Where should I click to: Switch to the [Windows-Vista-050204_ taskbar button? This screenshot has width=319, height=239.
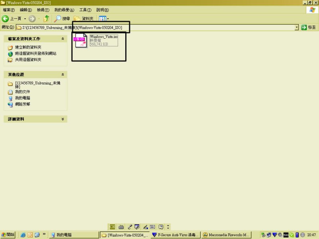click(125, 235)
